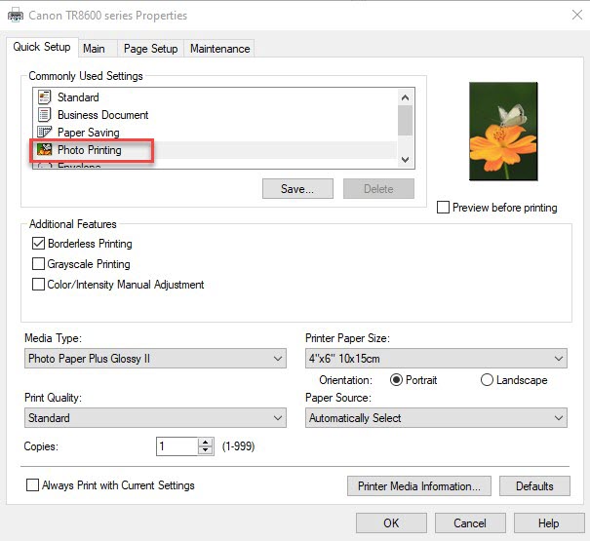Open the Maintenance tab

(219, 49)
